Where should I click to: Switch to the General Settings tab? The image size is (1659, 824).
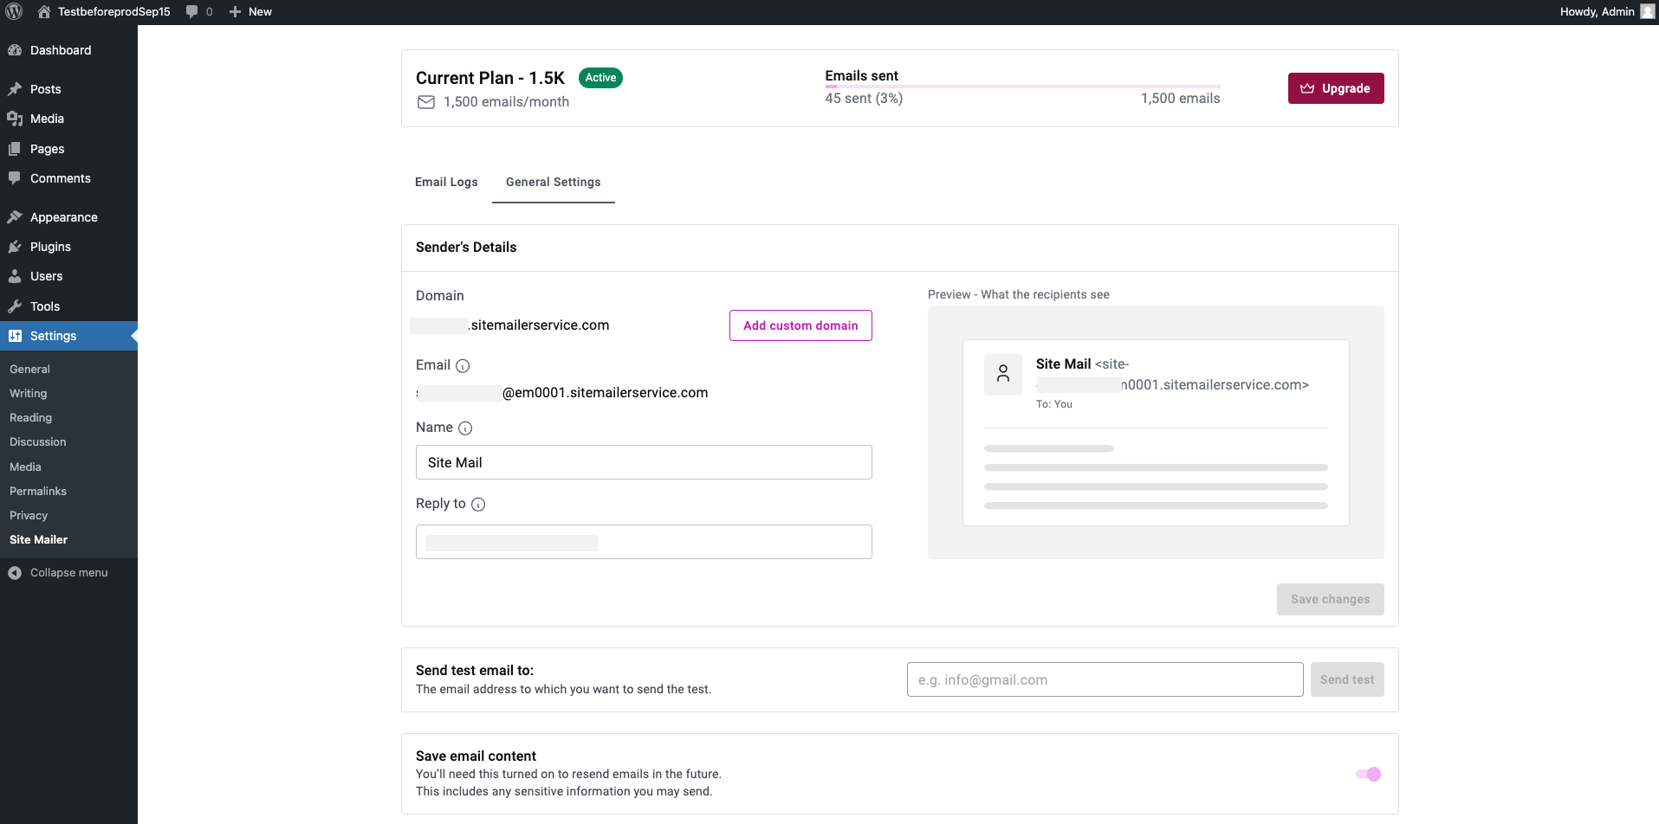pyautogui.click(x=554, y=182)
